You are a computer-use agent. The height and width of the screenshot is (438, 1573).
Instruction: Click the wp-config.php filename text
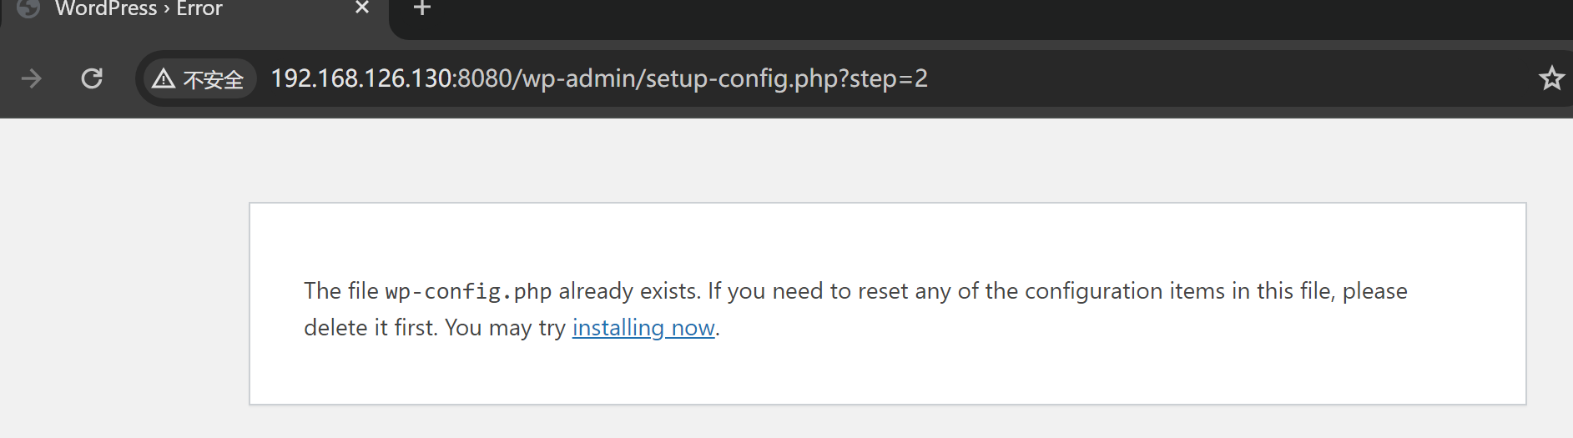pos(468,291)
